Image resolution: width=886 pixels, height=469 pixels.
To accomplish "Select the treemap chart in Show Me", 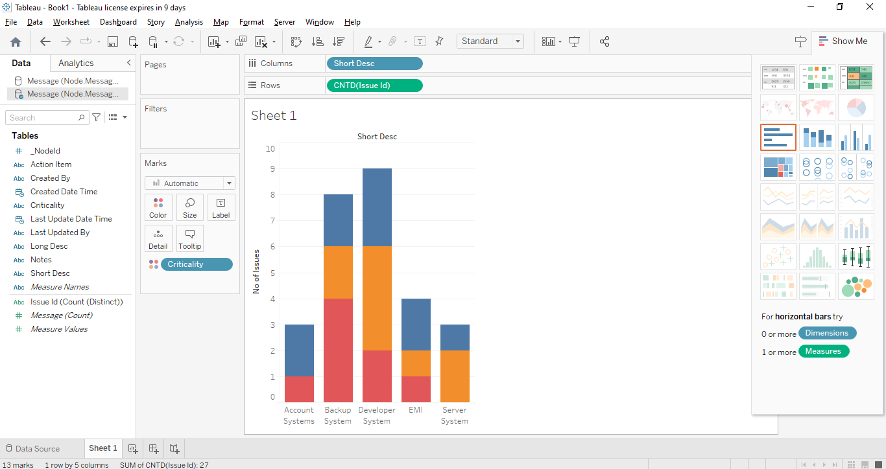I will pyautogui.click(x=778, y=167).
